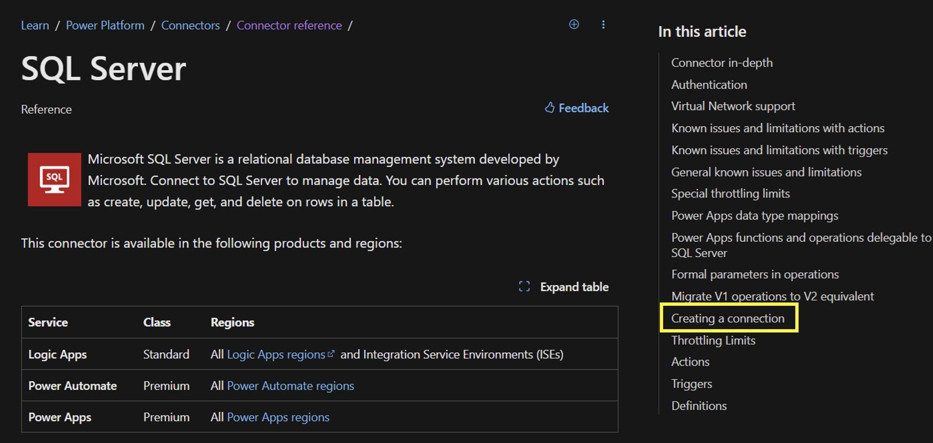
Task: Select the Logic Apps service cell
Action: click(x=57, y=354)
